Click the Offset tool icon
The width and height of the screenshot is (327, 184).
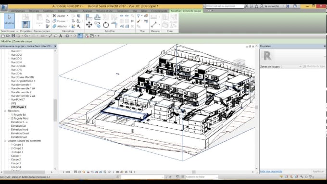coord(97,17)
